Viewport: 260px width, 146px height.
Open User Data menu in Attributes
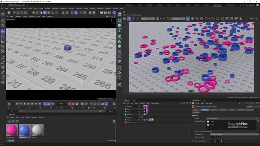click(209, 103)
